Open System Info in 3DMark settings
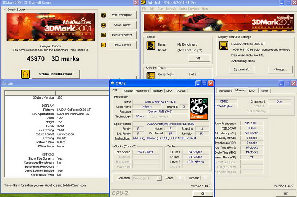 242,70
